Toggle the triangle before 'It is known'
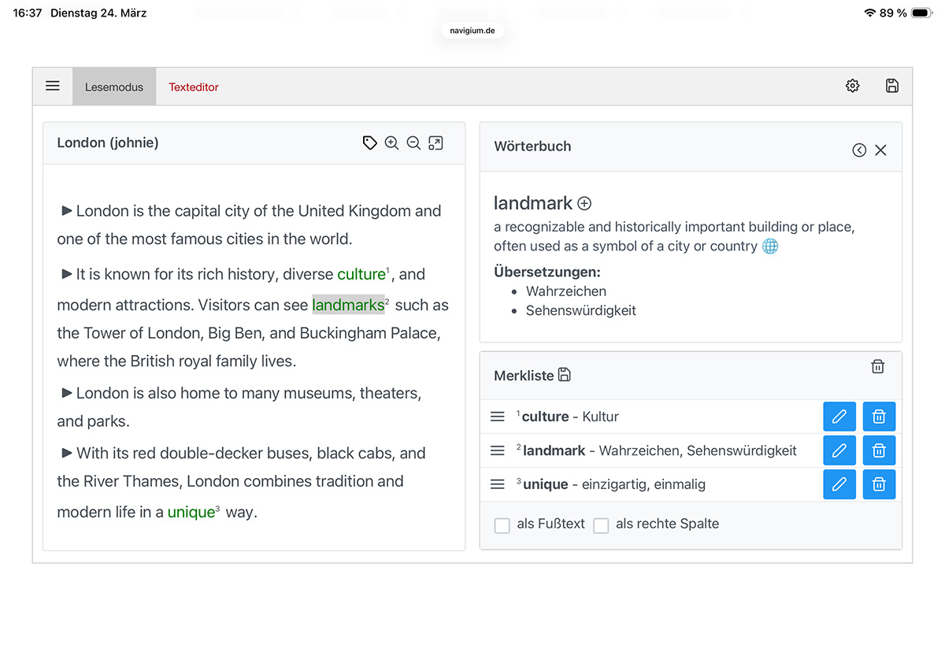This screenshot has width=945, height=656. coord(67,274)
